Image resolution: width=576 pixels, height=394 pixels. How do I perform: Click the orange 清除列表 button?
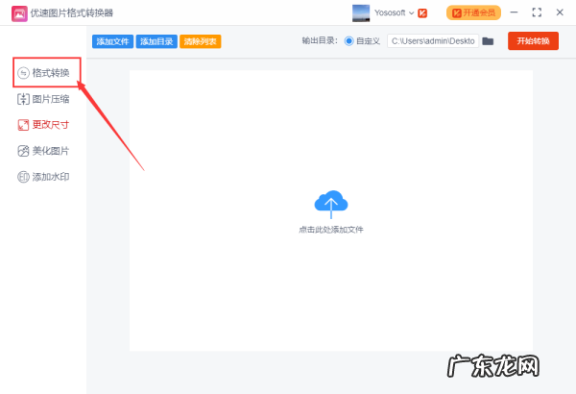tap(201, 41)
